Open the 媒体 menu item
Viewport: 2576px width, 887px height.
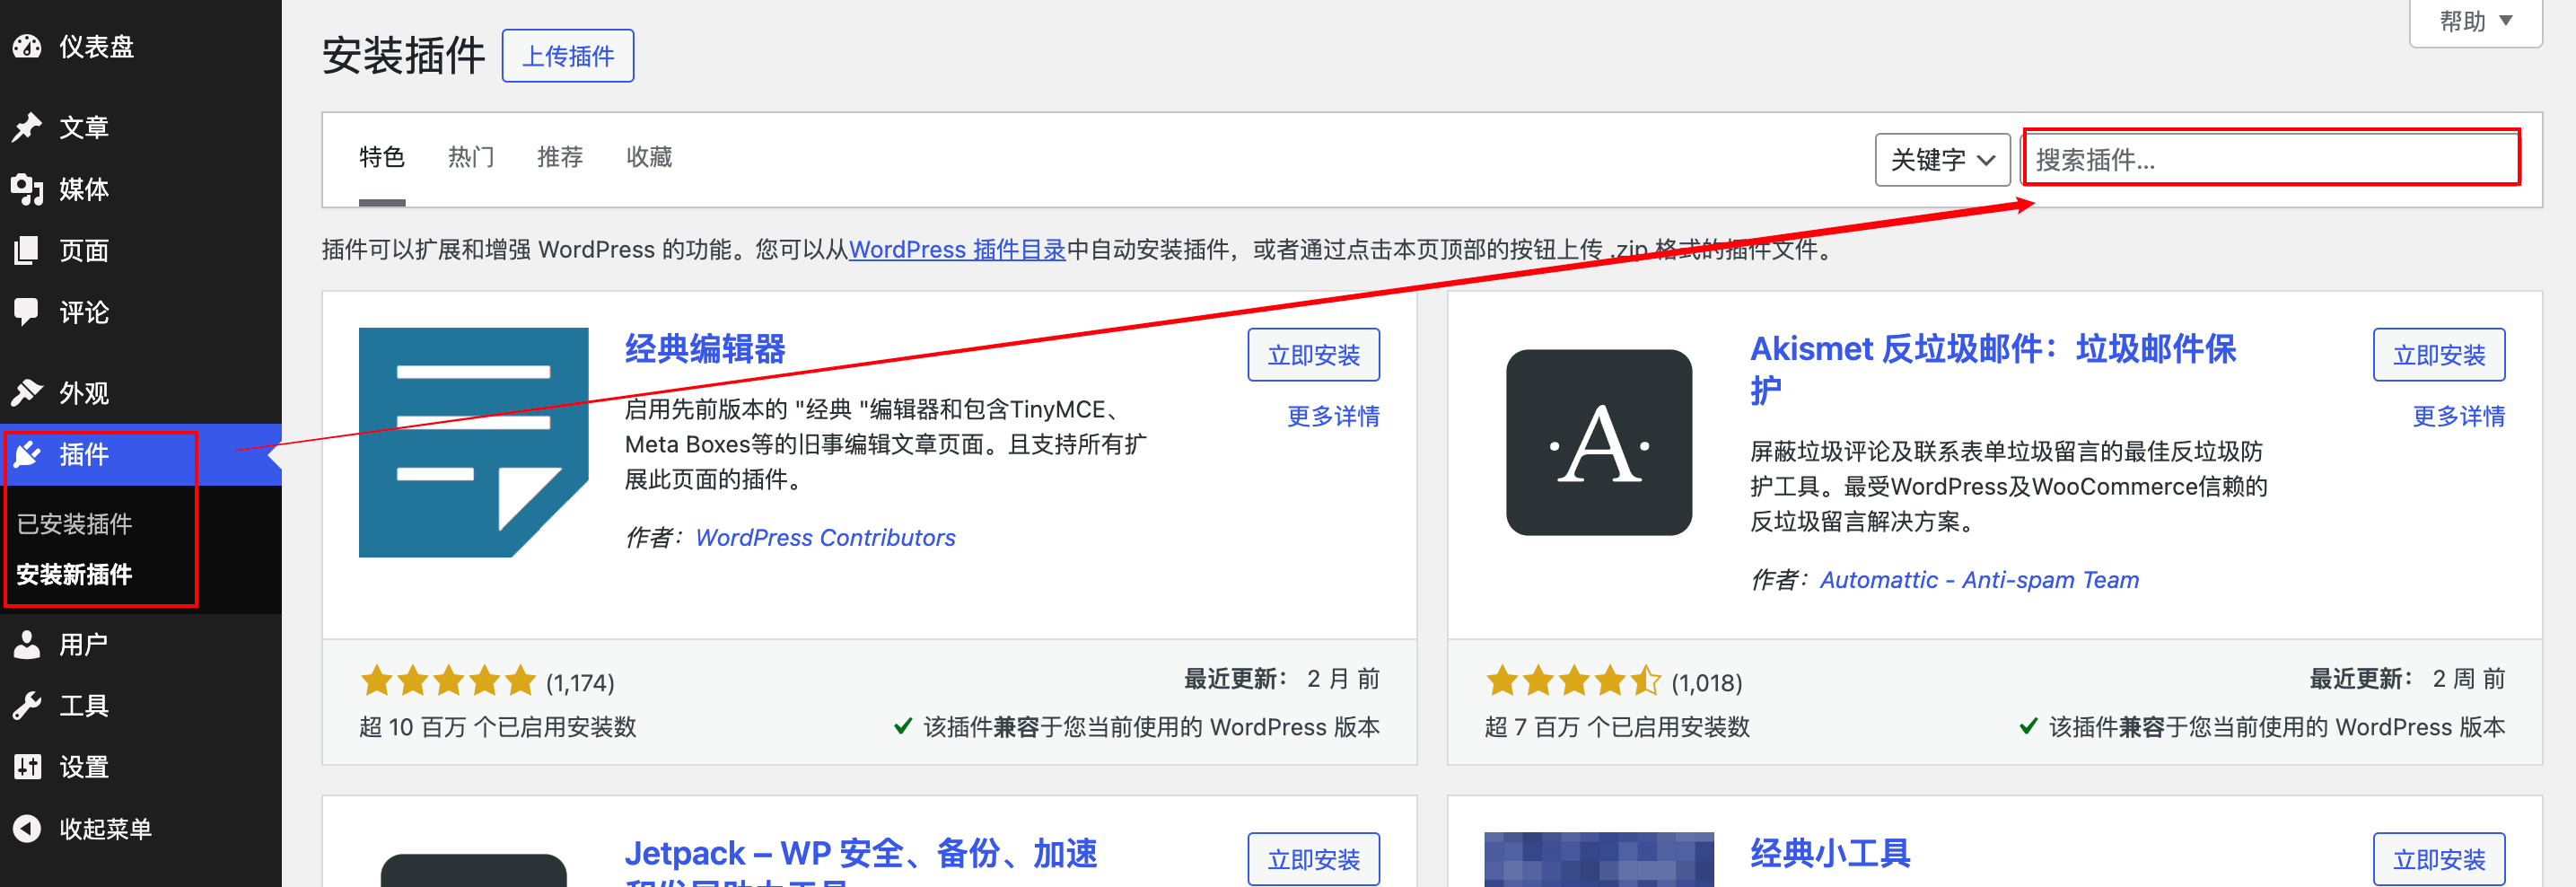(x=84, y=189)
